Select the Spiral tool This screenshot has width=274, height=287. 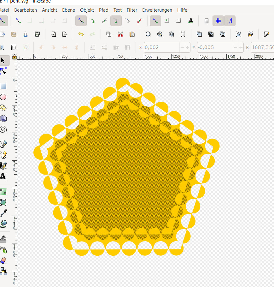(x=3, y=129)
